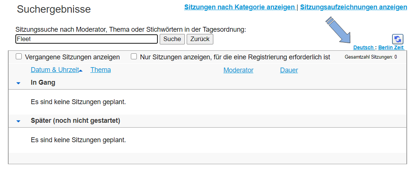The height and width of the screenshot is (178, 415).
Task: Click the Zurück button
Action: 200,39
